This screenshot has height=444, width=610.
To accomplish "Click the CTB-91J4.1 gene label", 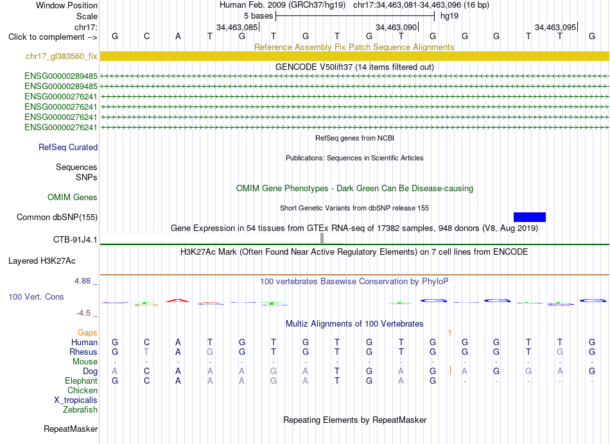I will click(76, 239).
